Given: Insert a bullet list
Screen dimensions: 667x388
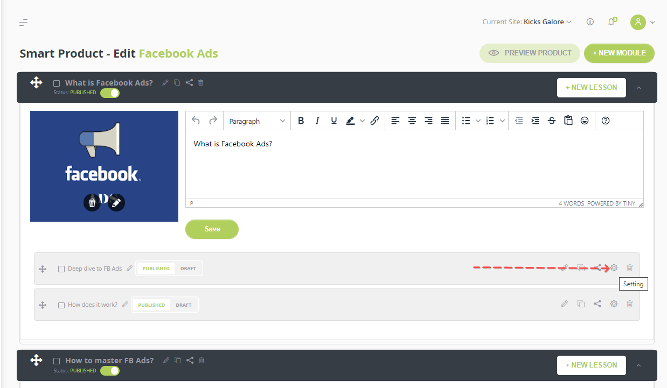Looking at the screenshot, I should pyautogui.click(x=466, y=121).
